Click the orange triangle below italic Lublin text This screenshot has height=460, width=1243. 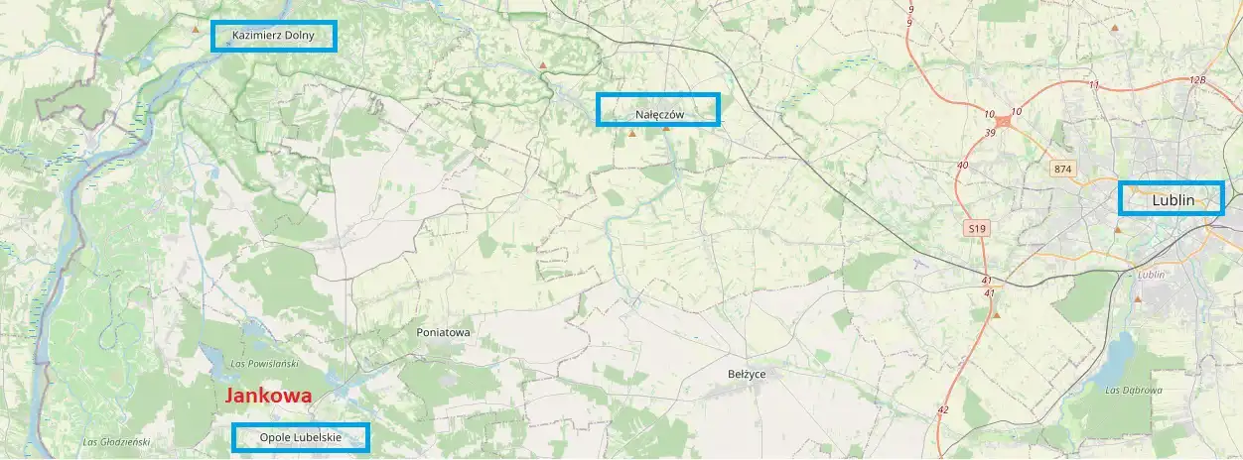tap(1138, 297)
